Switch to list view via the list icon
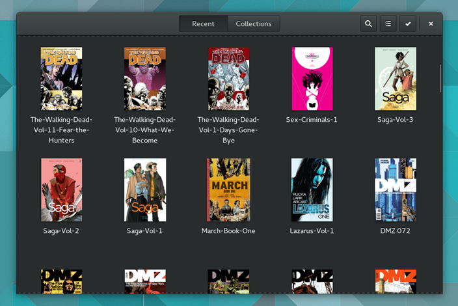This screenshot has height=306, width=458. 388,23
